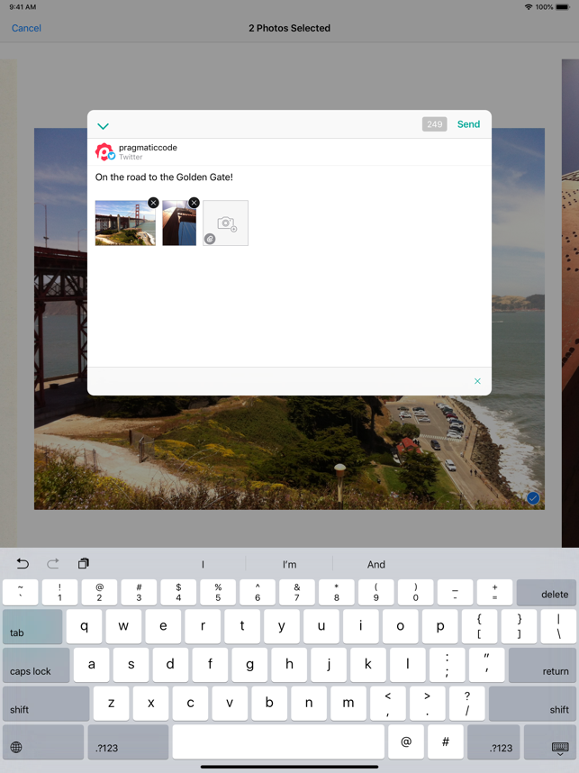Image resolution: width=579 pixels, height=773 pixels.
Task: Open the second attached photo thumbnail
Action: [x=179, y=223]
